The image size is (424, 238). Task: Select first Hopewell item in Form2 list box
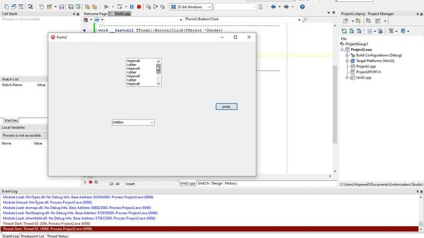coord(133,61)
